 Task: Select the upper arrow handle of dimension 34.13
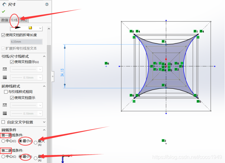pos(65,48)
